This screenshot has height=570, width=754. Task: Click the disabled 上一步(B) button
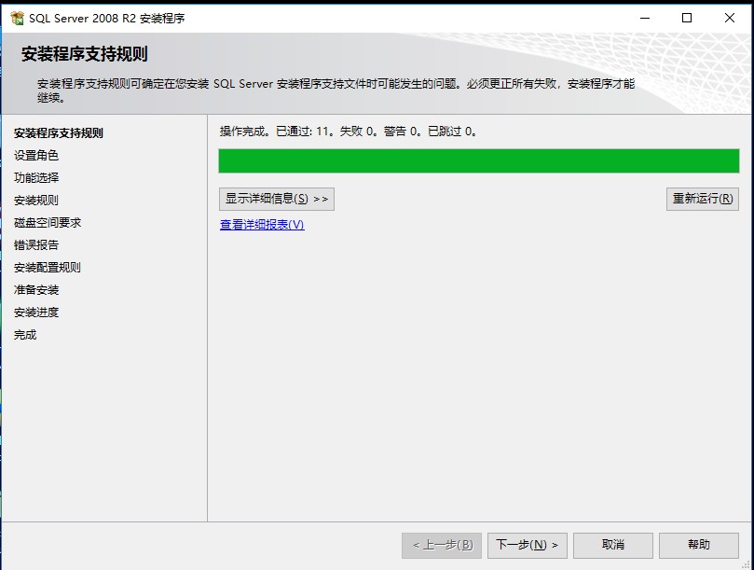[442, 545]
